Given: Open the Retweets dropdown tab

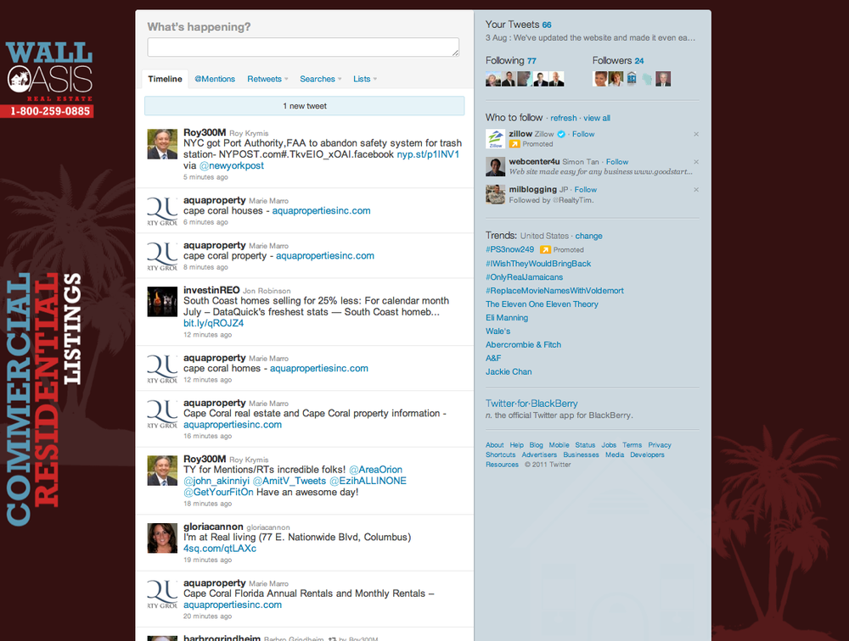Looking at the screenshot, I should (x=267, y=79).
